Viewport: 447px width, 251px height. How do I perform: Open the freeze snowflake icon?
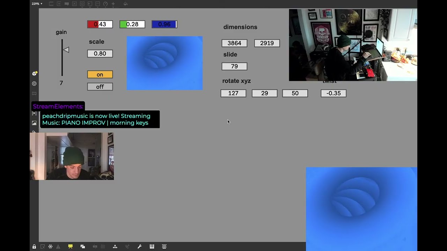tap(50, 246)
